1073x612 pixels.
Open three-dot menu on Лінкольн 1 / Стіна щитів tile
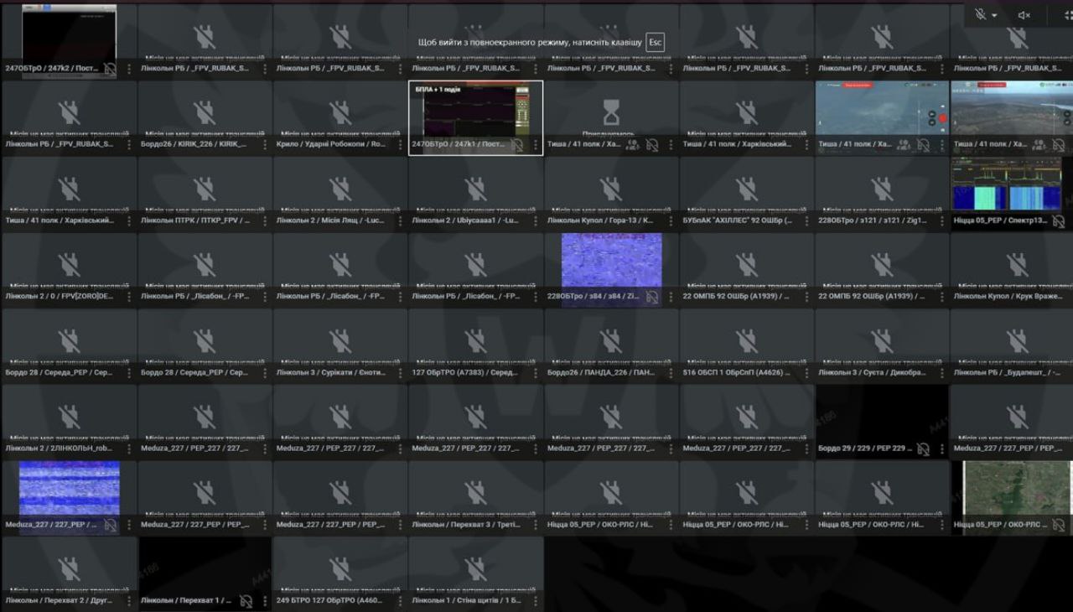click(x=536, y=601)
